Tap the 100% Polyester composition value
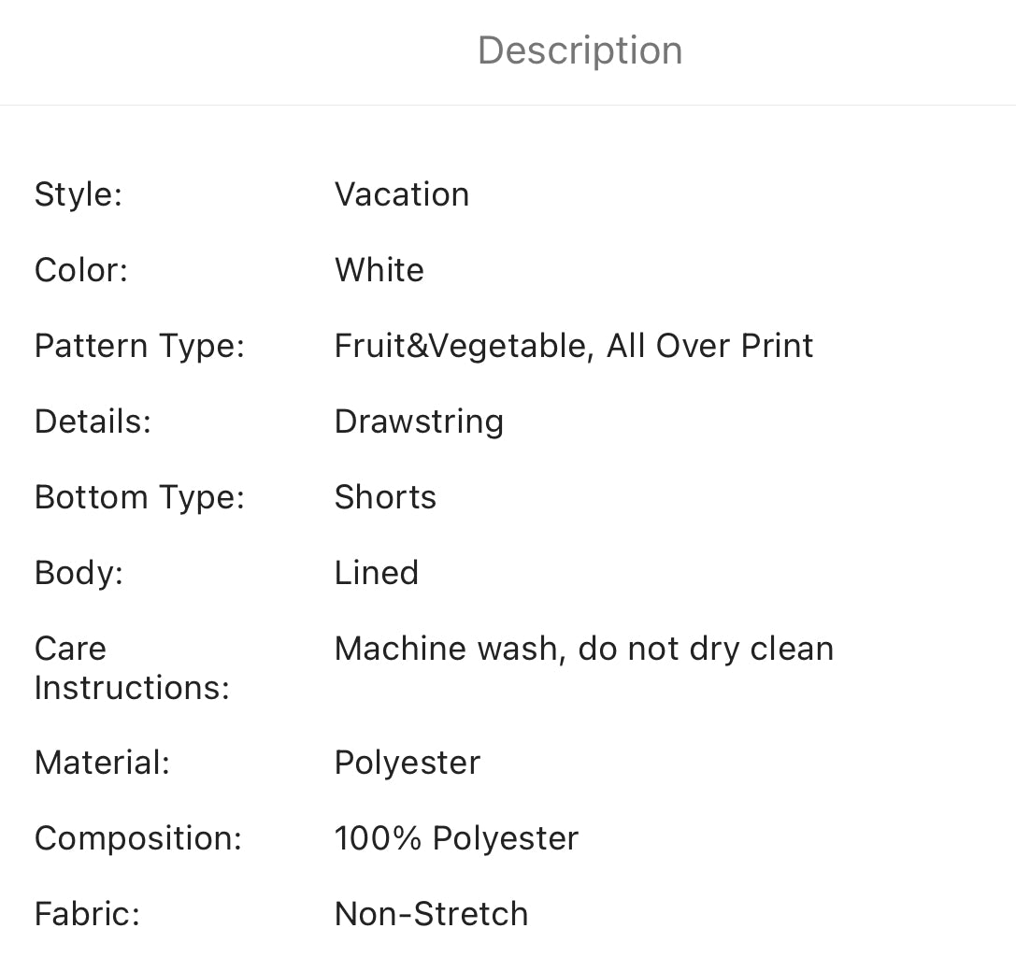Screen dimensions: 1016x971 456,838
